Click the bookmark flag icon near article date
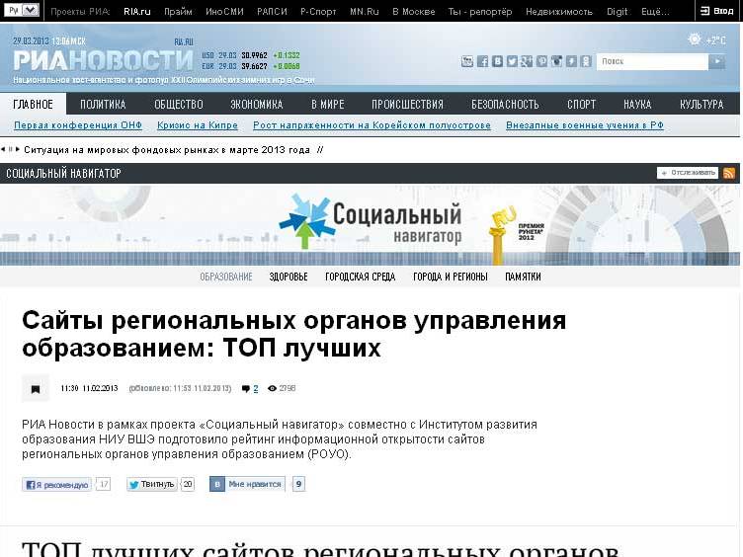Screen dimensions: 743x557 coord(36,389)
